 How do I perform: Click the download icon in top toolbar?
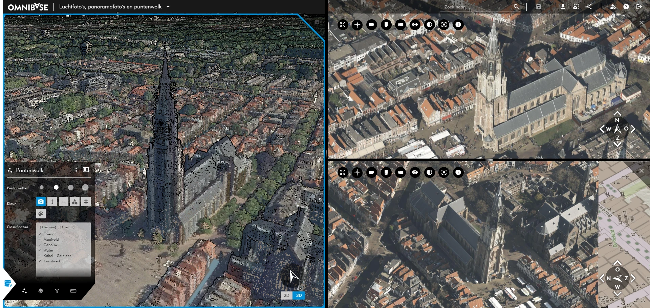tap(563, 7)
